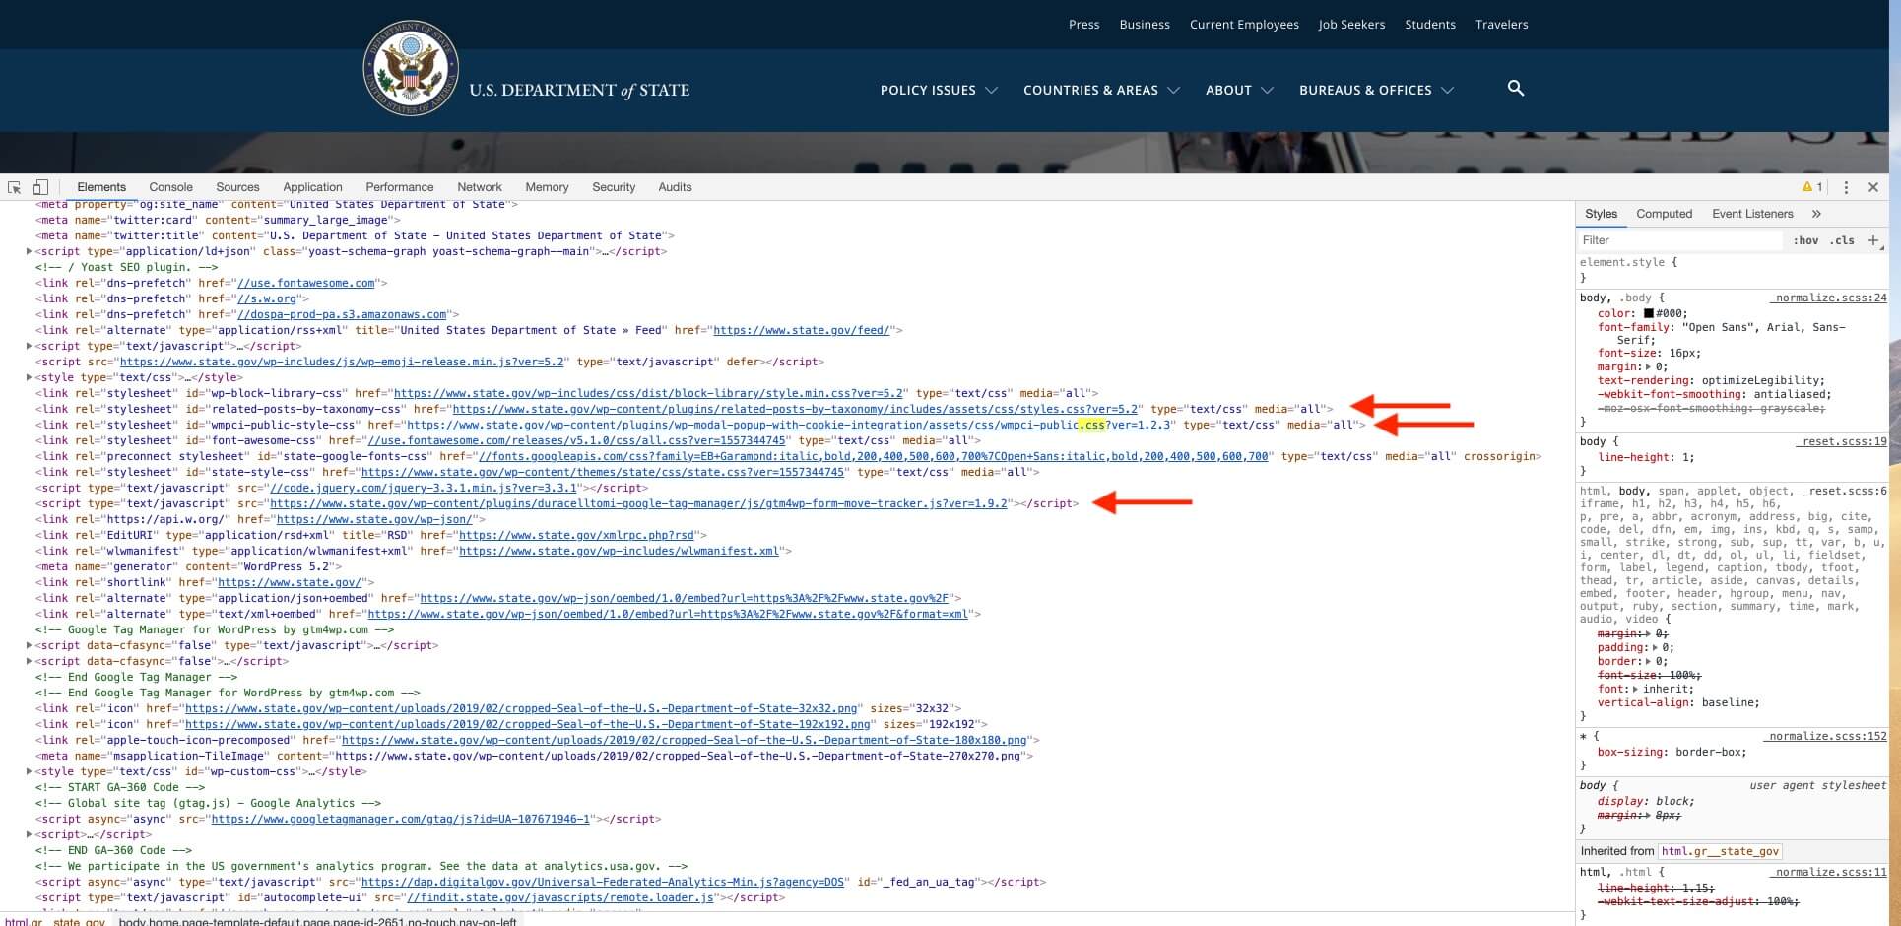The image size is (1901, 926).
Task: Select the meta generator WordPress 5.2 line
Action: pyautogui.click(x=189, y=566)
